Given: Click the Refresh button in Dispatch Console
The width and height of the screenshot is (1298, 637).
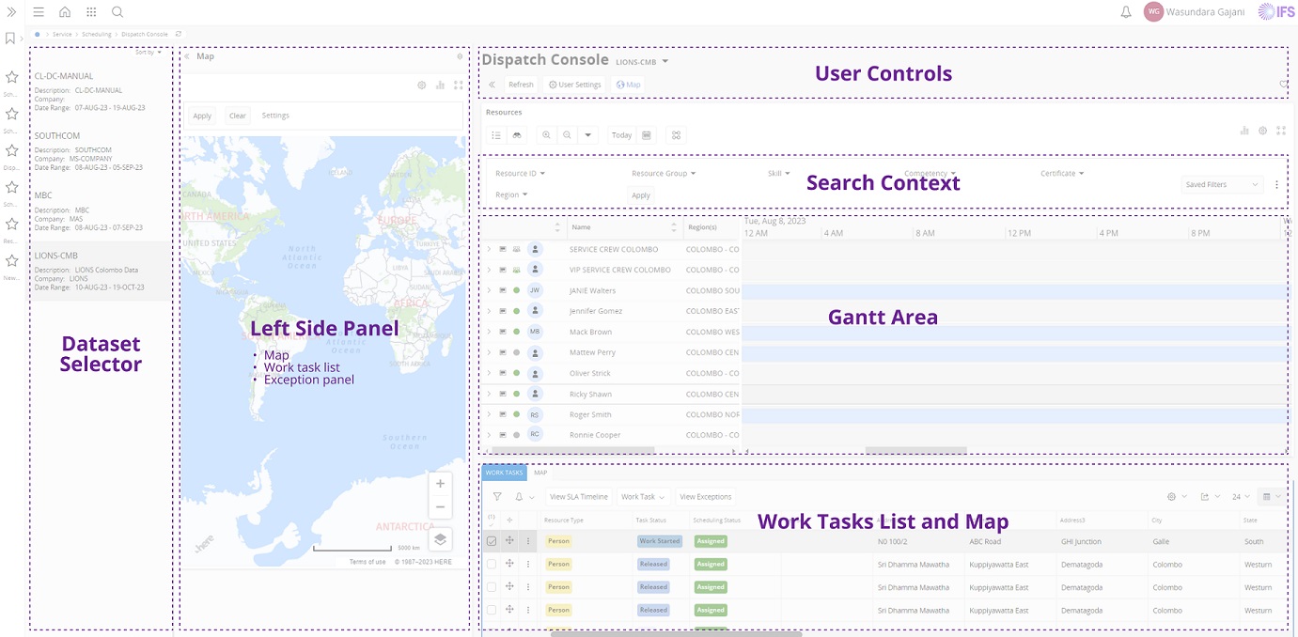Looking at the screenshot, I should coord(521,85).
